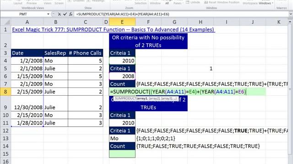Select column B header
The width and height of the screenshot is (293, 164).
[56, 22]
